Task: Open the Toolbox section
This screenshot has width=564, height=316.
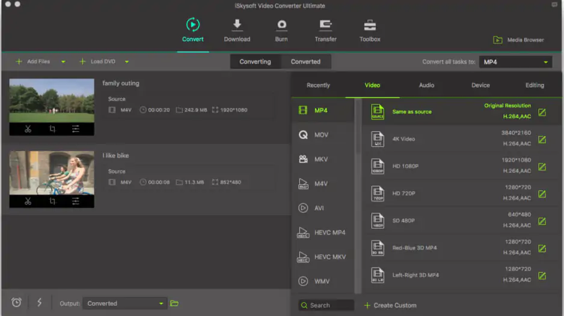Action: (370, 25)
